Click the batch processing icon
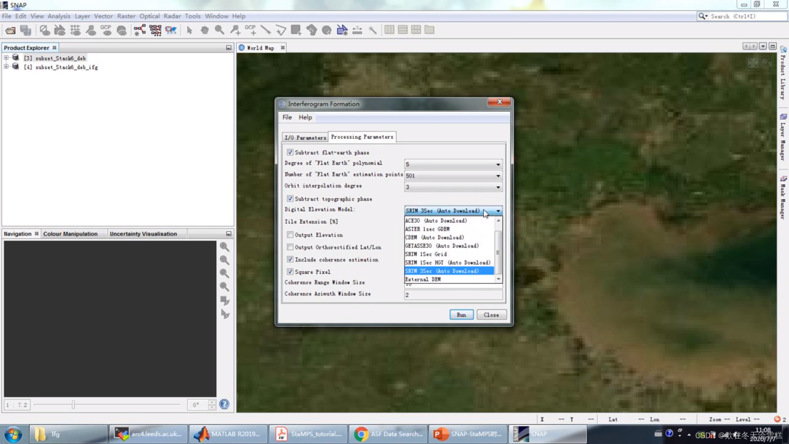This screenshot has height=444, width=789. (x=155, y=30)
